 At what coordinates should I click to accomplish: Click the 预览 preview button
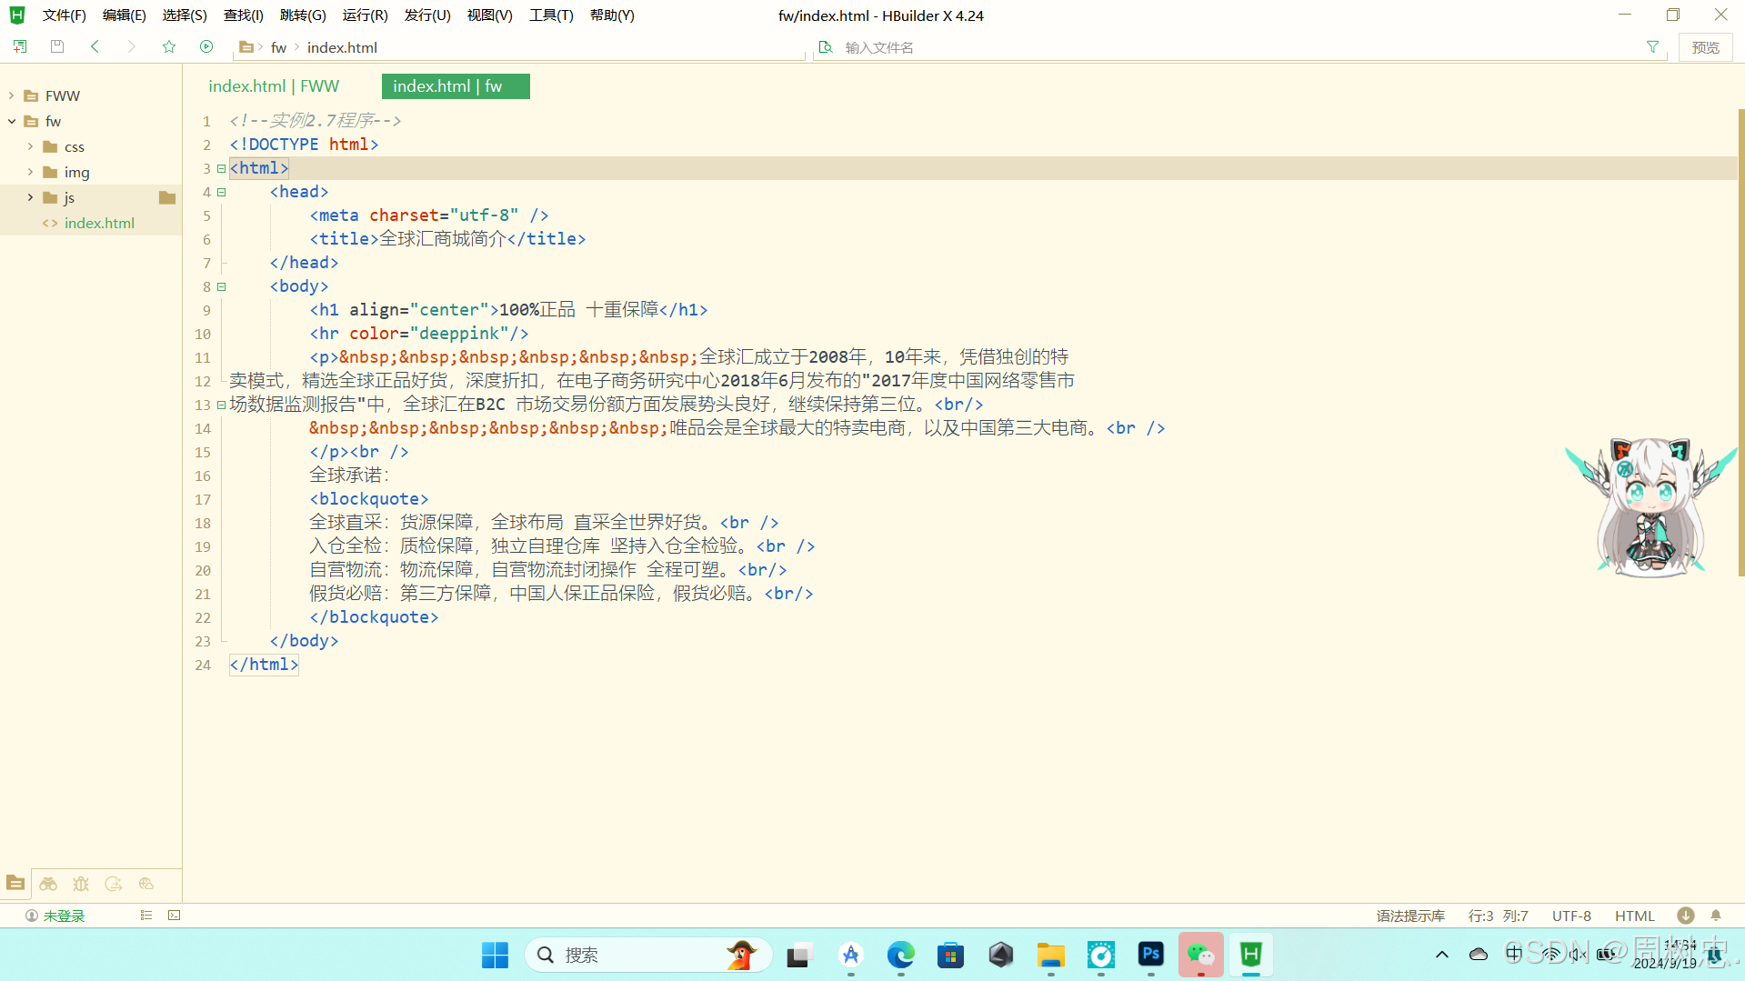[x=1705, y=47]
